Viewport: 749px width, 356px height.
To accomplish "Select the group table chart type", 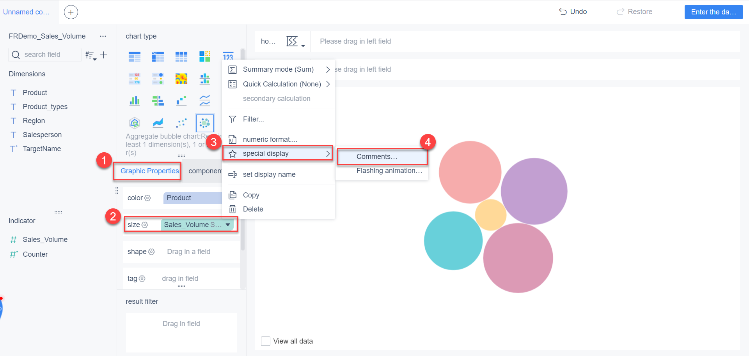I will 135,56.
